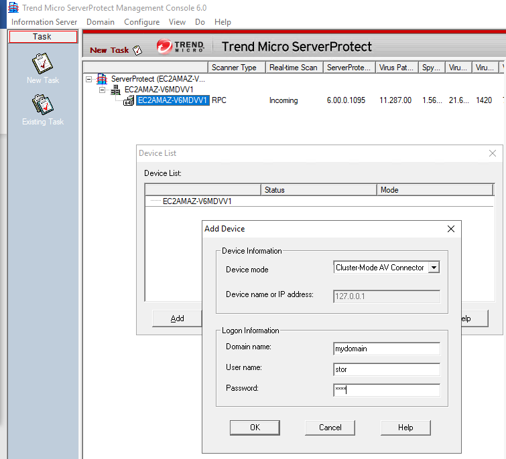Image resolution: width=506 pixels, height=459 pixels.
Task: Click the 1.56... spyware pattern cell
Action: tap(432, 100)
